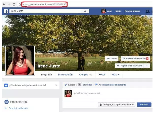Image resolution: width=154 pixels, height=118 pixels.
Task: Click the cover photo camera icon
Action: pyautogui.click(x=10, y=21)
